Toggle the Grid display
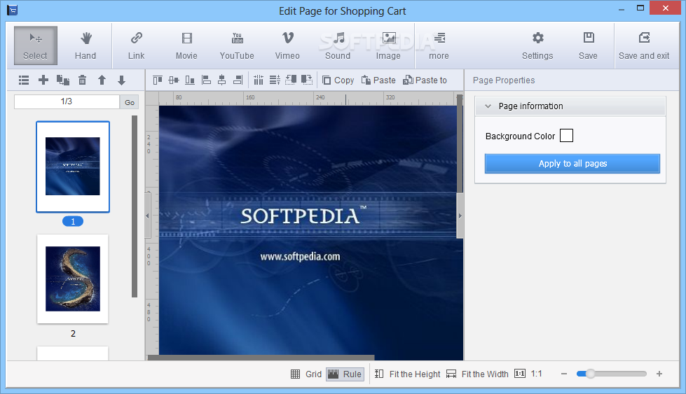The image size is (686, 394). point(306,374)
